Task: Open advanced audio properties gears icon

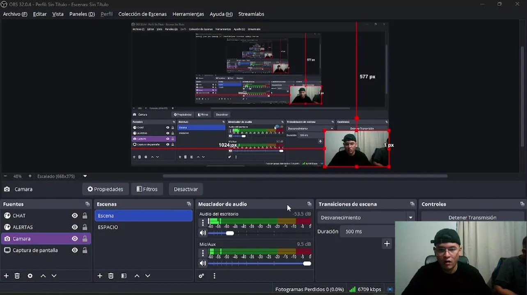Action: (202, 276)
